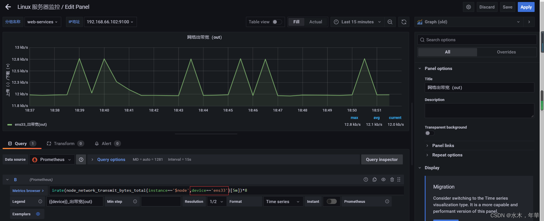Screen dimensions: 544x221
Task: Click the panel Title input field
Action: [479, 88]
